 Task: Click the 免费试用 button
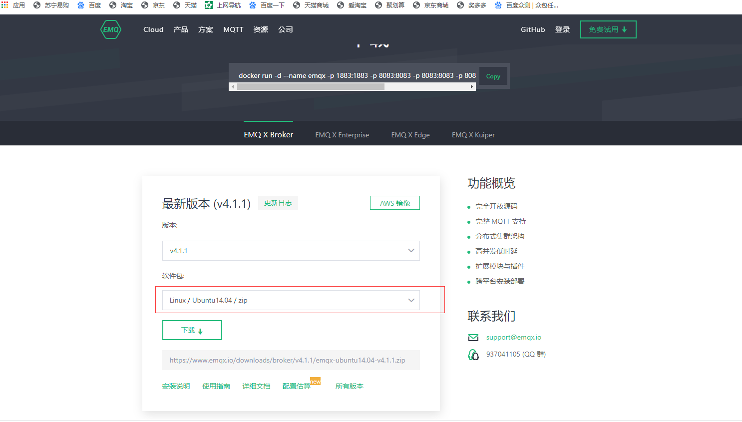(x=608, y=29)
